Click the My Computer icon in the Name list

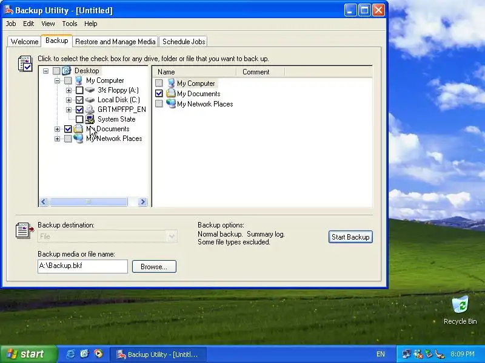click(x=171, y=83)
